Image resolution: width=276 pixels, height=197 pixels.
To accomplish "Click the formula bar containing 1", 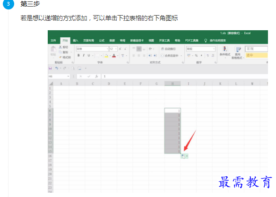I will pyautogui.click(x=184, y=77).
